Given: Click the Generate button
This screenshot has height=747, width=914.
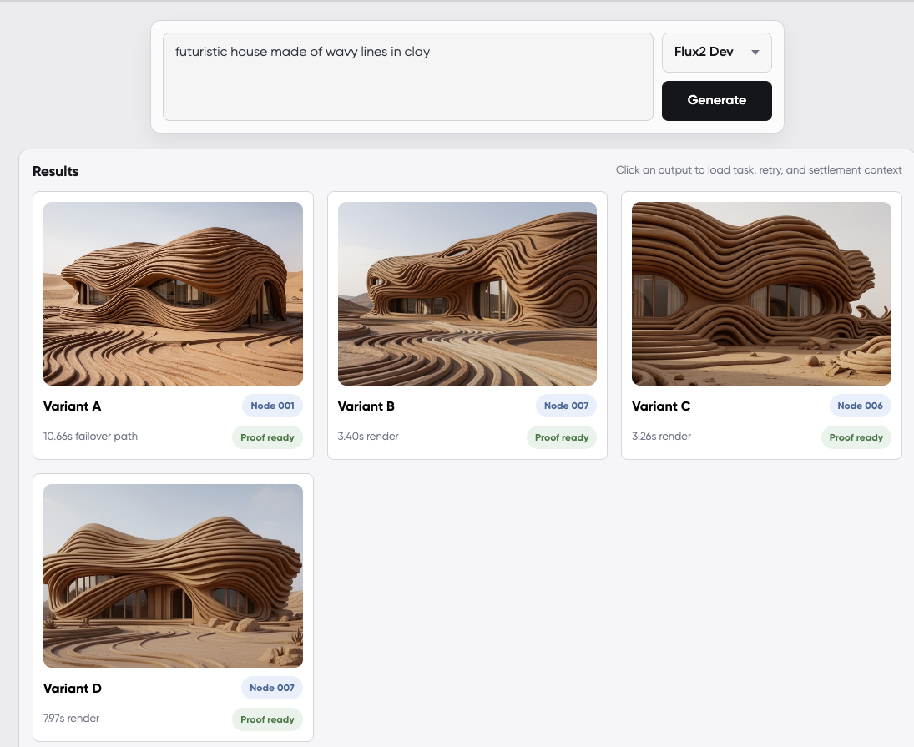Looking at the screenshot, I should (x=716, y=100).
